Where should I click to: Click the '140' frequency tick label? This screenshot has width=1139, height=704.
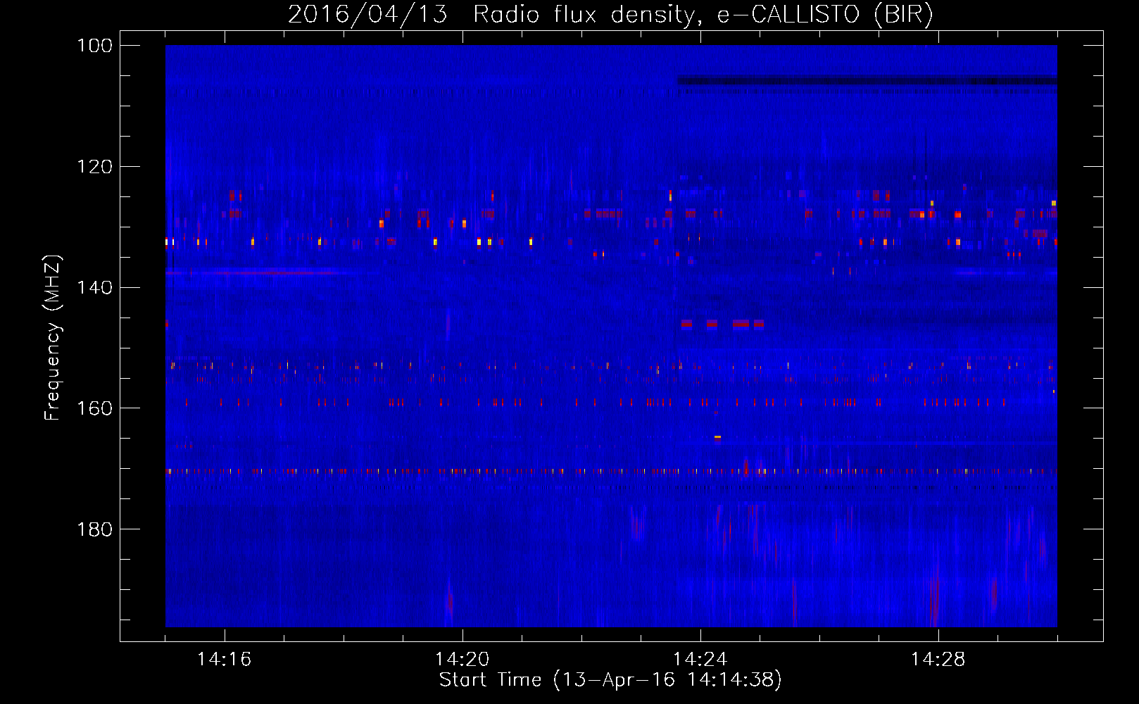click(95, 287)
